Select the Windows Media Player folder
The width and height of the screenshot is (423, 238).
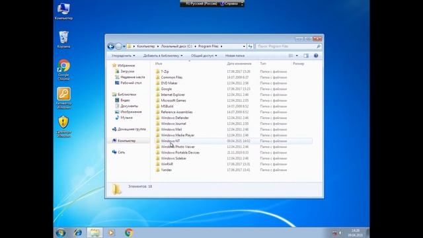[178, 135]
